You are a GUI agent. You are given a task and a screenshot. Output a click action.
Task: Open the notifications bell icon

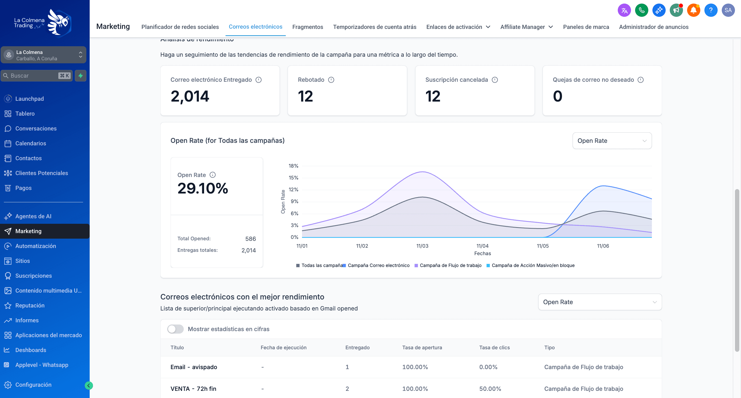click(x=693, y=11)
